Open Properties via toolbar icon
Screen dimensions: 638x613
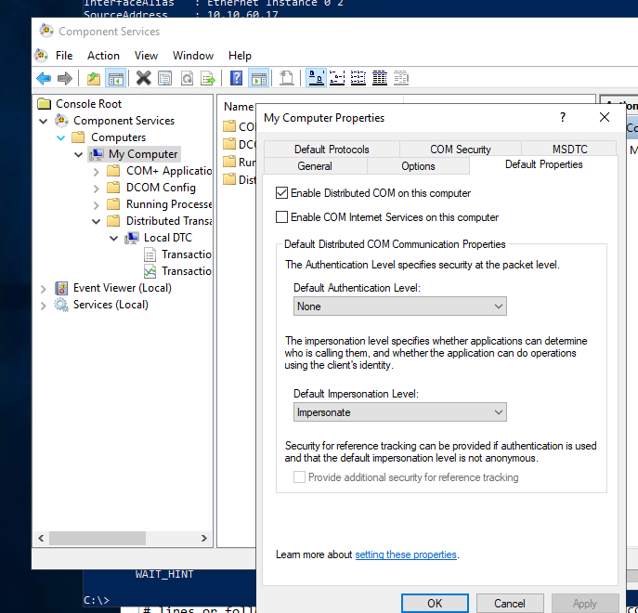[164, 78]
